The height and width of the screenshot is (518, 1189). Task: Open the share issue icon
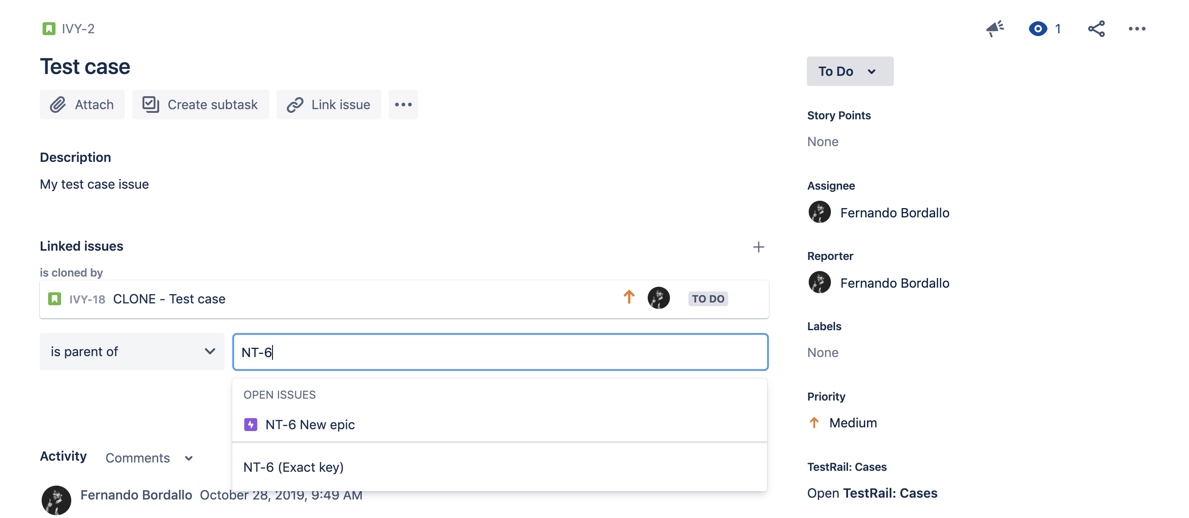point(1097,29)
